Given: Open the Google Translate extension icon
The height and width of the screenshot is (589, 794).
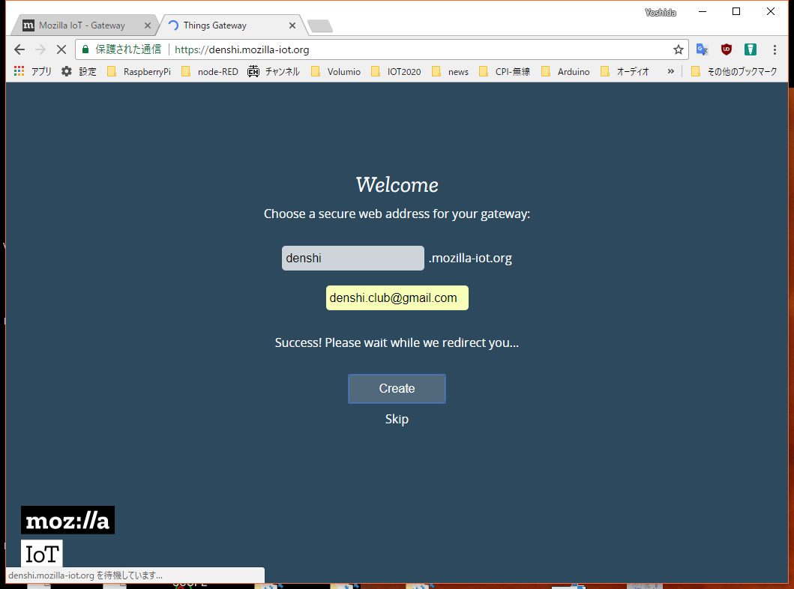Looking at the screenshot, I should point(702,49).
